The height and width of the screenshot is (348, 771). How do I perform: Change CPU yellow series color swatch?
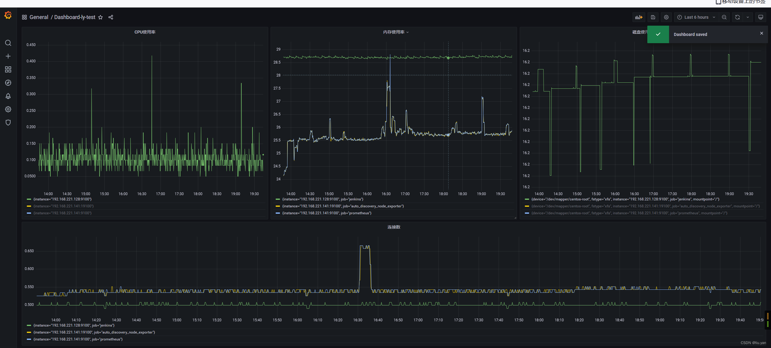coord(29,206)
